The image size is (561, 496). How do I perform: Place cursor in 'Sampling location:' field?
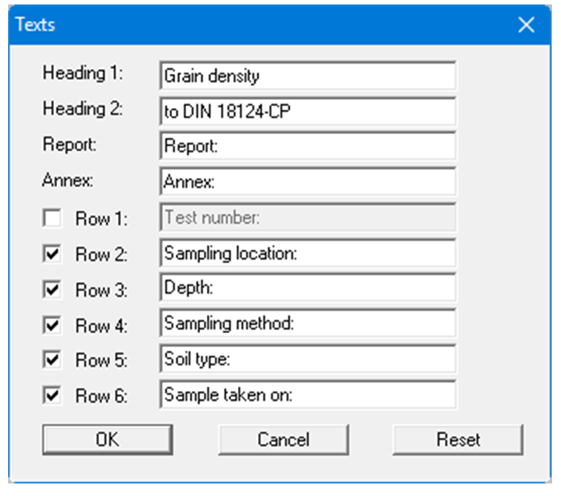pyautogui.click(x=308, y=253)
